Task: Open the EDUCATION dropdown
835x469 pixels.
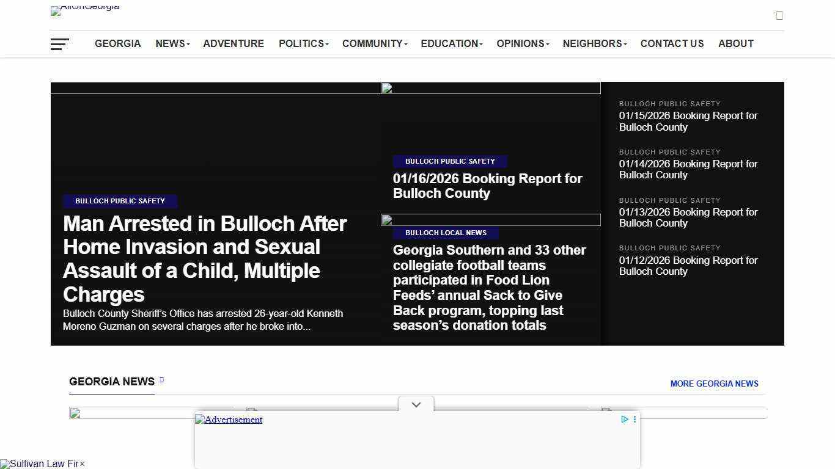Action: click(449, 43)
